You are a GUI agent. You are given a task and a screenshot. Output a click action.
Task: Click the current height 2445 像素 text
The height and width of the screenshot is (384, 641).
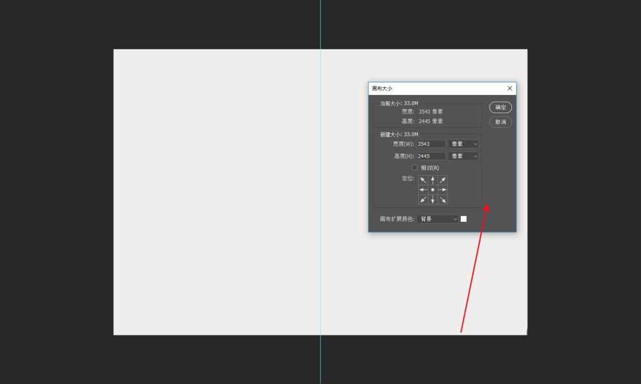coord(431,121)
